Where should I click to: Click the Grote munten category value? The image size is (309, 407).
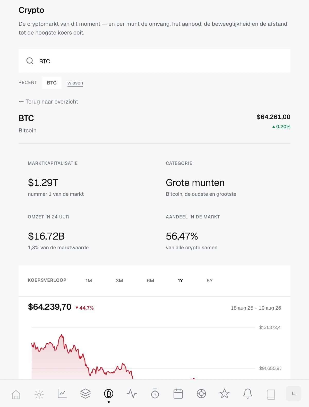pos(195,183)
